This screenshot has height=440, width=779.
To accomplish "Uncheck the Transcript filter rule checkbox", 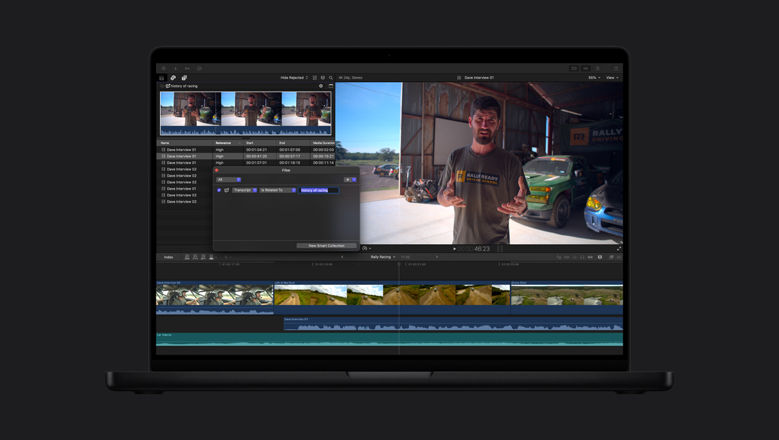I will (x=219, y=190).
